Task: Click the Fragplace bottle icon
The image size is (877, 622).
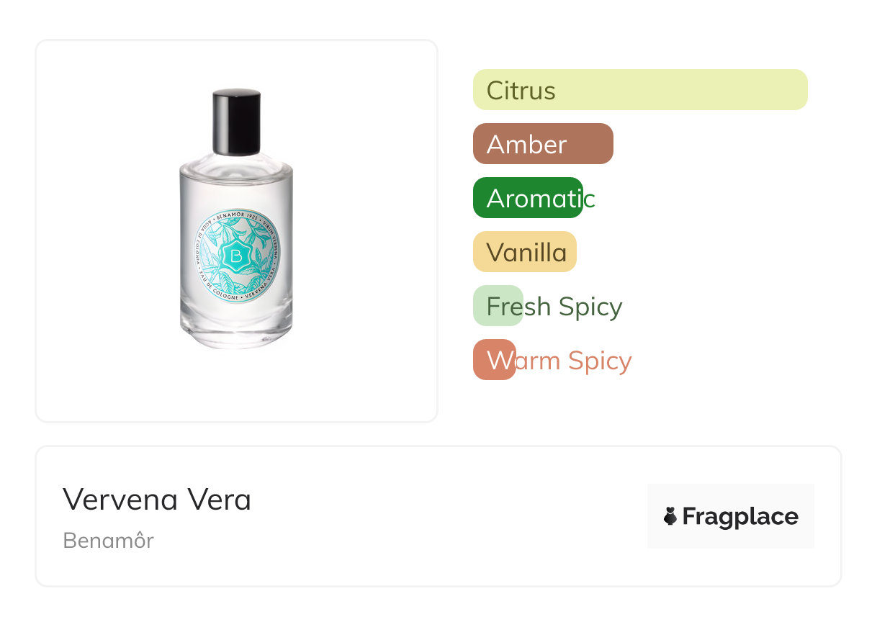Action: point(670,516)
